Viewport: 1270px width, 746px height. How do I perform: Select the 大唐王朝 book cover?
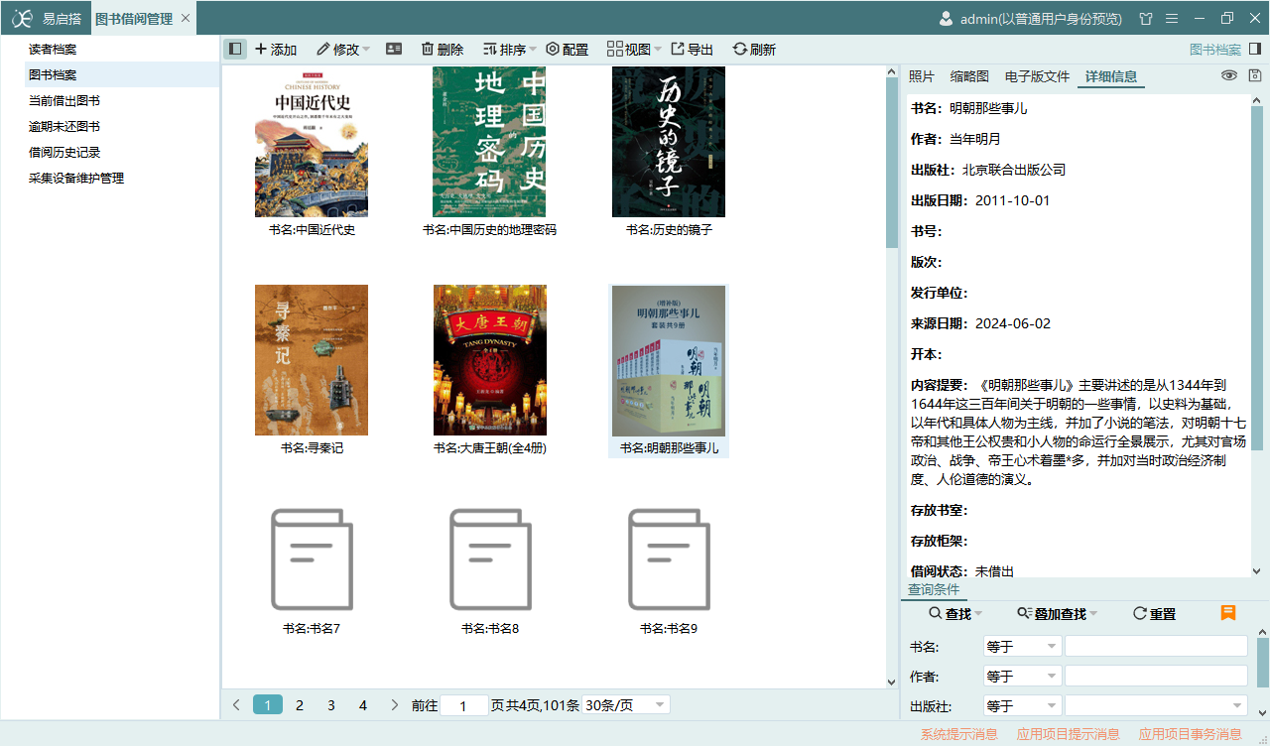(x=490, y=360)
